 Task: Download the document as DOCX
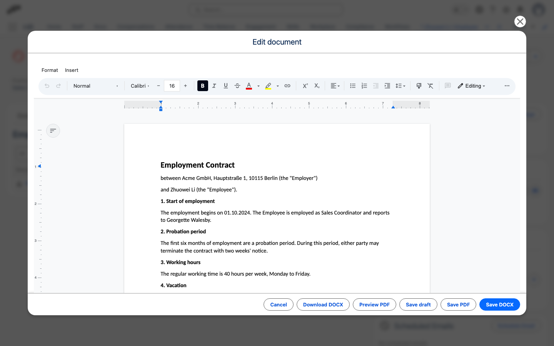[x=323, y=304]
